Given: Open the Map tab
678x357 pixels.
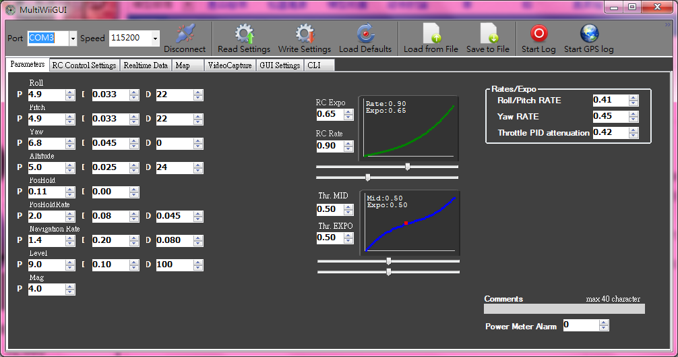Looking at the screenshot, I should coord(187,65).
